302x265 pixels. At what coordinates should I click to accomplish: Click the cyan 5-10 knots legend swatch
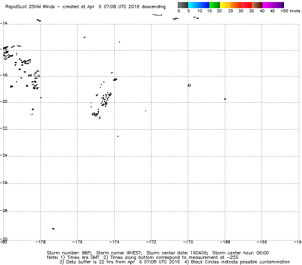(x=193, y=5)
